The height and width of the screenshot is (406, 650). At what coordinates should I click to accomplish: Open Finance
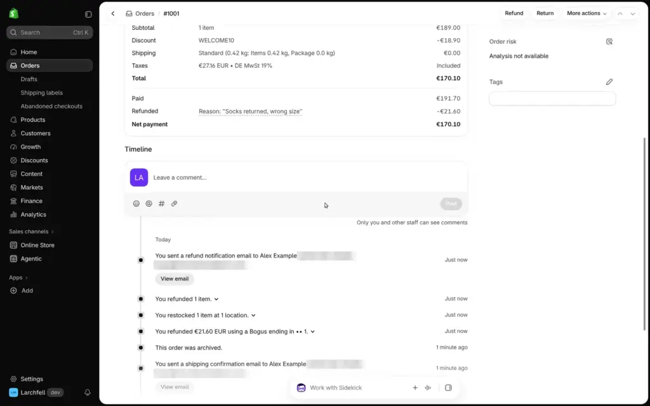coord(50,201)
